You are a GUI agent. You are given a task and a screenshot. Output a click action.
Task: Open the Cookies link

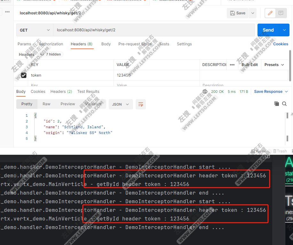(x=281, y=44)
